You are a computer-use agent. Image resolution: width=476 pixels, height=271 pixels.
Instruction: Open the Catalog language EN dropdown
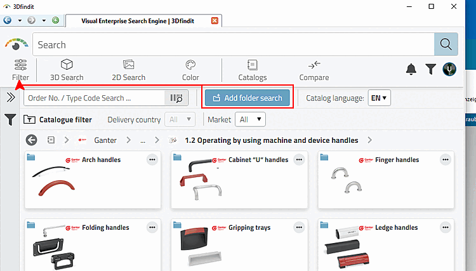379,98
